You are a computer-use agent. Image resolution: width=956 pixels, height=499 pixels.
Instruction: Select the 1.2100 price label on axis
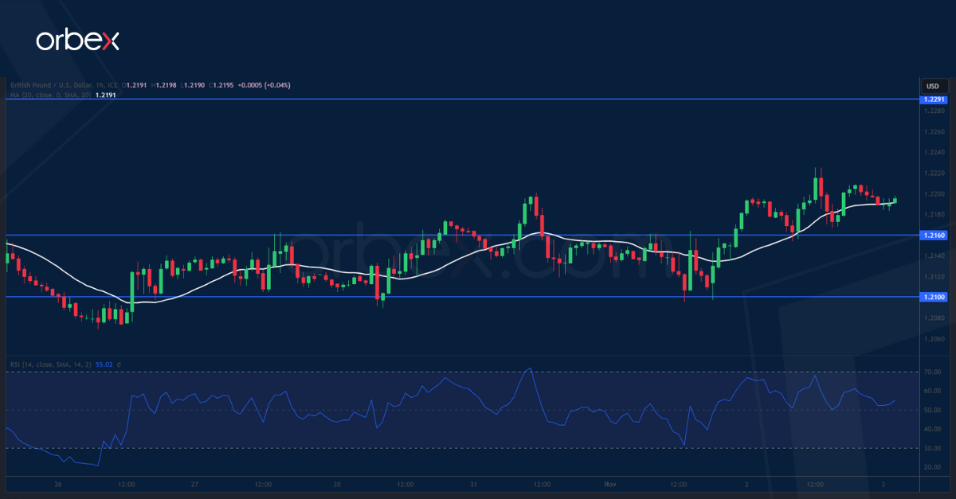pyautogui.click(x=933, y=297)
